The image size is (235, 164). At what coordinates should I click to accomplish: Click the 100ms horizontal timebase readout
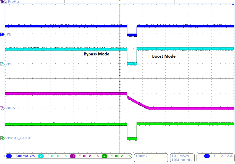[x=141, y=156]
